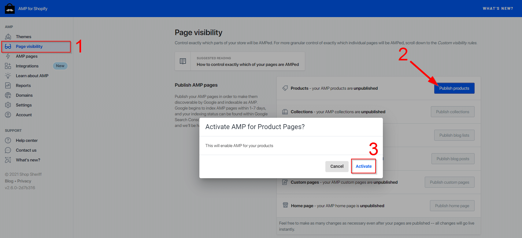This screenshot has width=522, height=238.
Task: Click the glasses icon beside Page visibility
Action: pyautogui.click(x=8, y=46)
